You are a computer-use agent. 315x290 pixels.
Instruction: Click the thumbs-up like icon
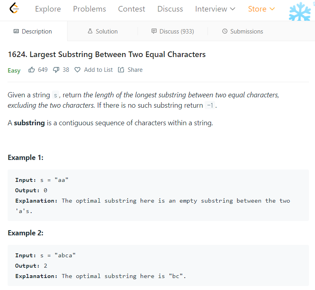point(32,70)
